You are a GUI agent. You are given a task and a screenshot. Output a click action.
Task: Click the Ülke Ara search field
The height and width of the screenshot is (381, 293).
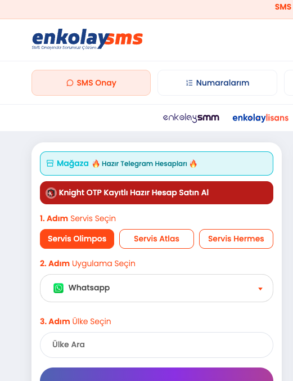pyautogui.click(x=156, y=345)
